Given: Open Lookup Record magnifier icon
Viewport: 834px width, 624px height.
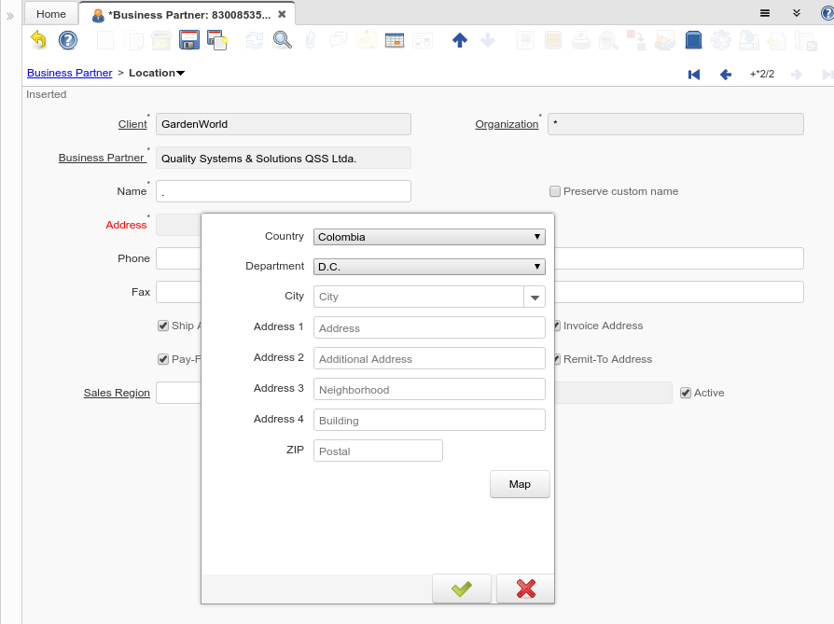Looking at the screenshot, I should coord(282,40).
